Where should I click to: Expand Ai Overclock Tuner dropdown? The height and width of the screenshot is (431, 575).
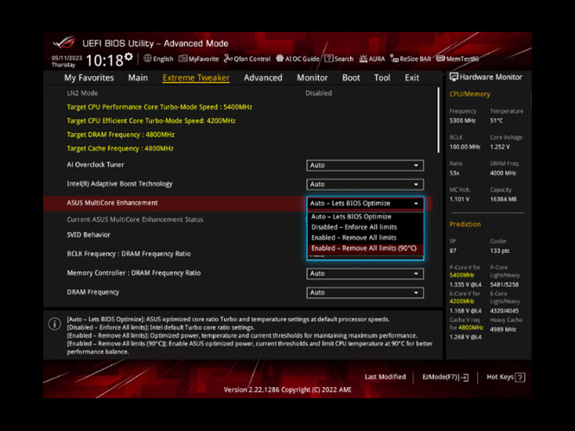point(365,165)
